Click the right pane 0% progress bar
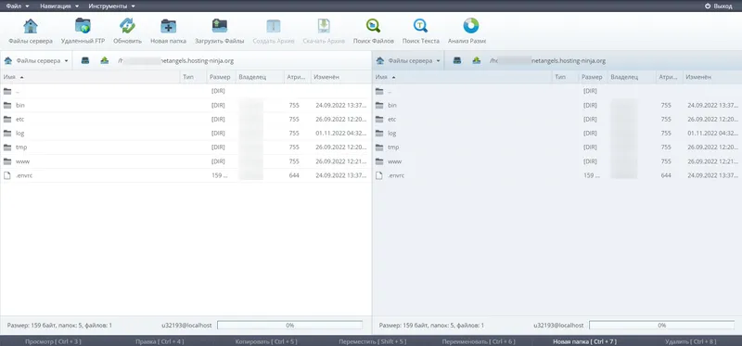 coord(661,326)
